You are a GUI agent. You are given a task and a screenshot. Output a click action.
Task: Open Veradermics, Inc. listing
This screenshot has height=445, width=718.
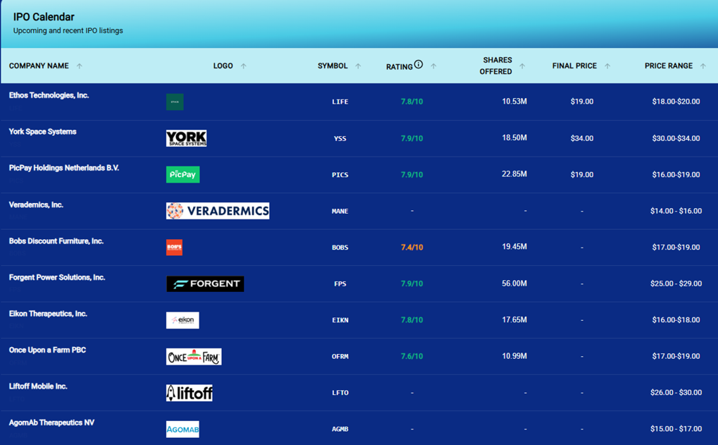36,205
